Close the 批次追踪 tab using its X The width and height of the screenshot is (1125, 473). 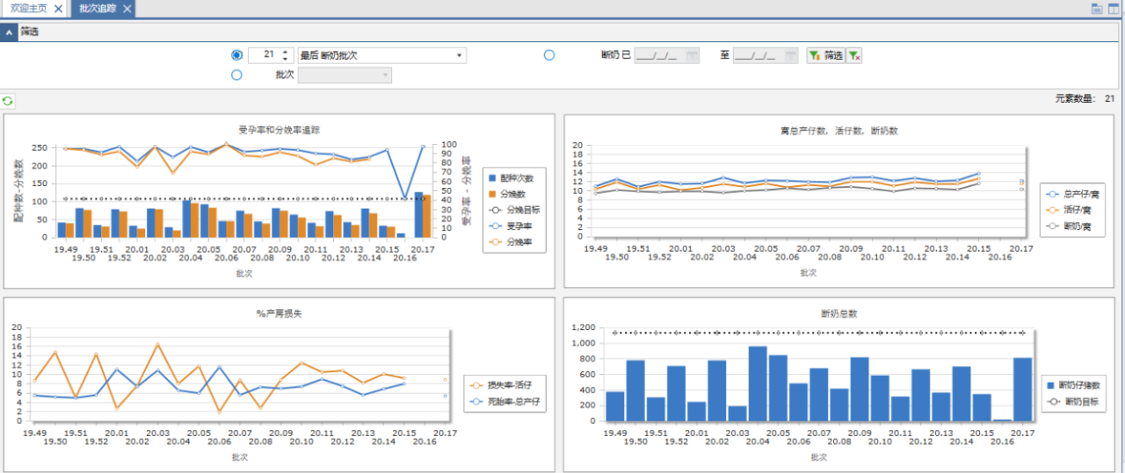click(127, 9)
